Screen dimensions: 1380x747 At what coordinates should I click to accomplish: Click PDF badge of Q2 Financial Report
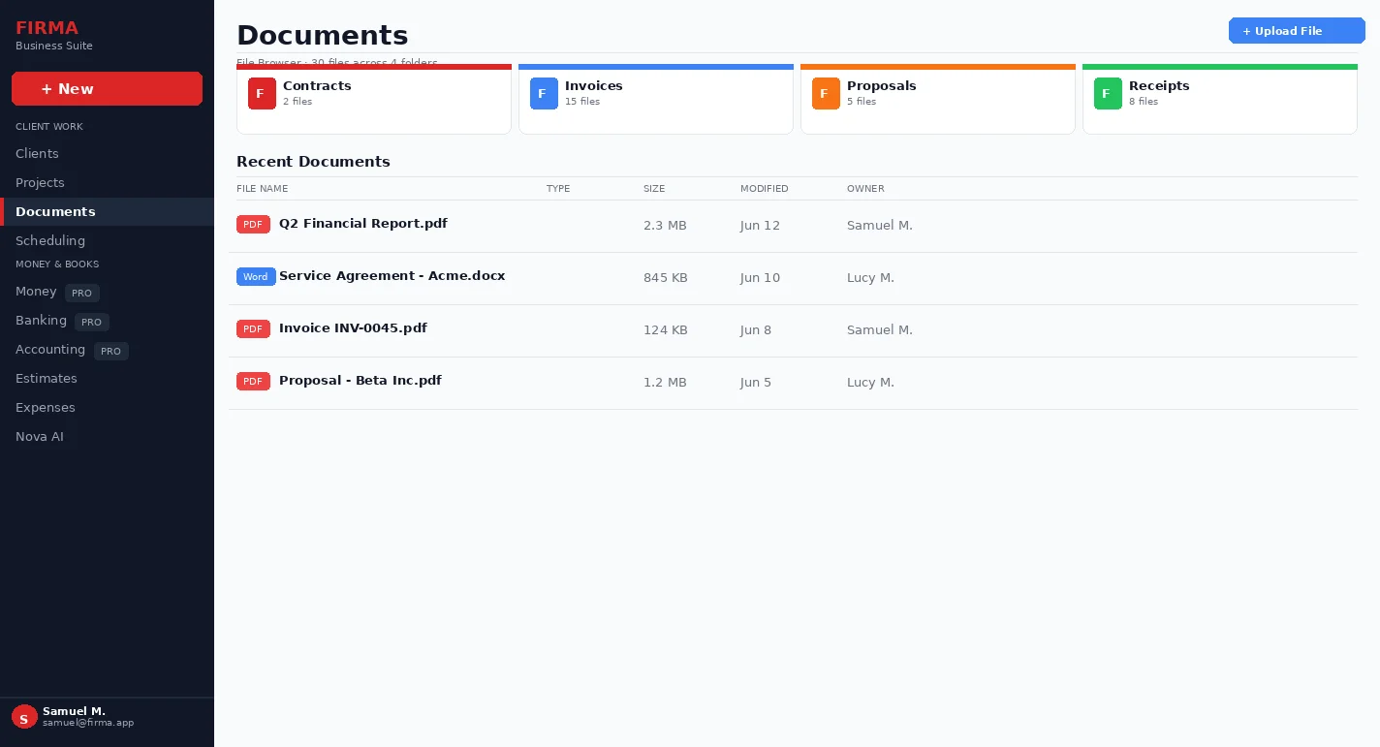tap(253, 225)
